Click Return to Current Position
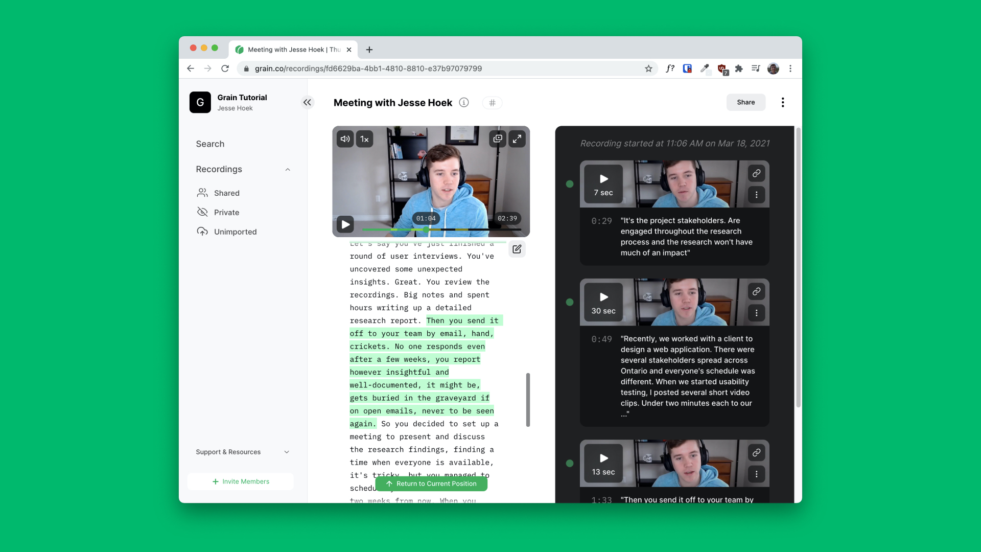Image resolution: width=981 pixels, height=552 pixels. (x=432, y=484)
